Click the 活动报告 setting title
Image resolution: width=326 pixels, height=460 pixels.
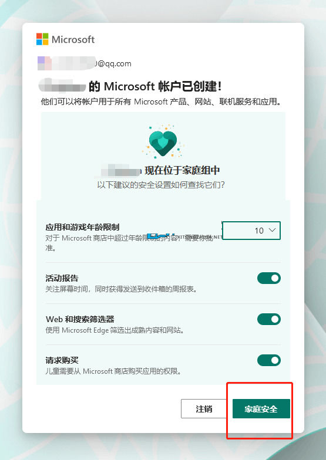pos(62,278)
